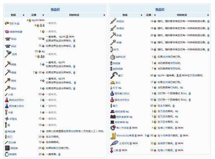Image resolution: width=215 pixels, height=159 pixels.
Task: Sort left table by availability column
Action: [x=104, y=15]
